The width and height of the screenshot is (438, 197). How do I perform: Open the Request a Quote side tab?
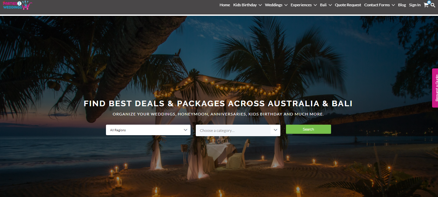tap(435, 88)
